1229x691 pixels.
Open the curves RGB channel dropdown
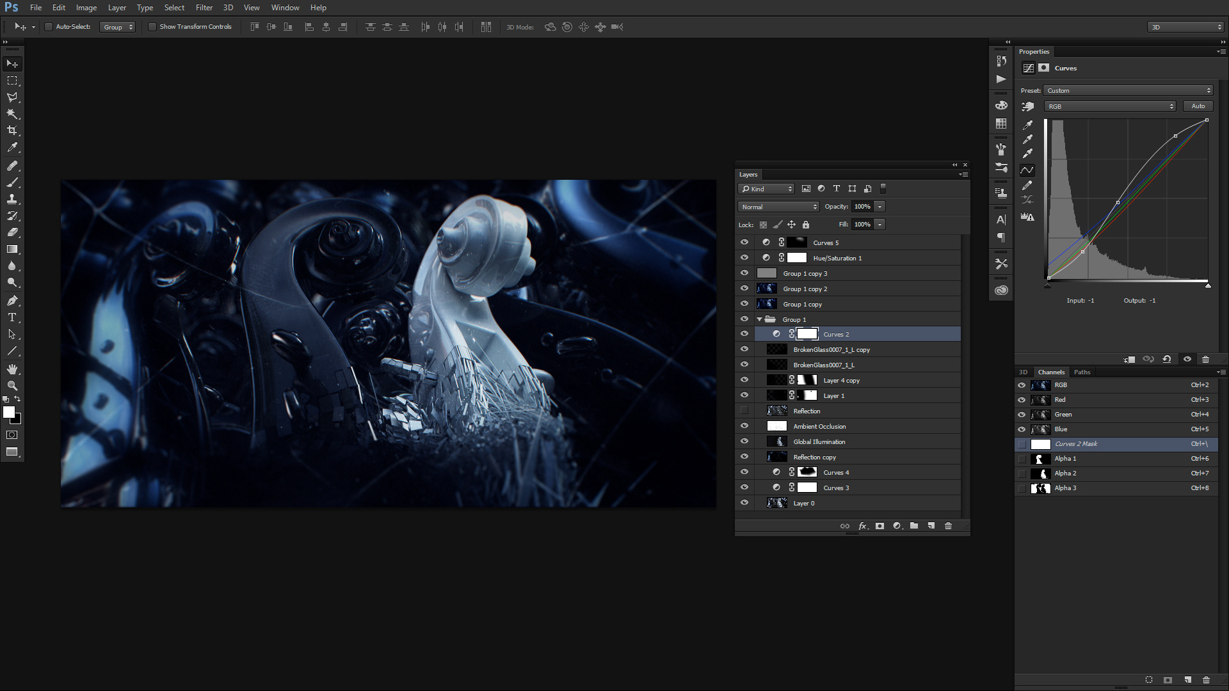(x=1110, y=106)
